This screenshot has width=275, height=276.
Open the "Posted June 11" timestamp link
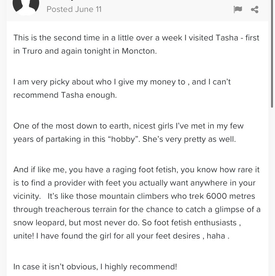74,9
